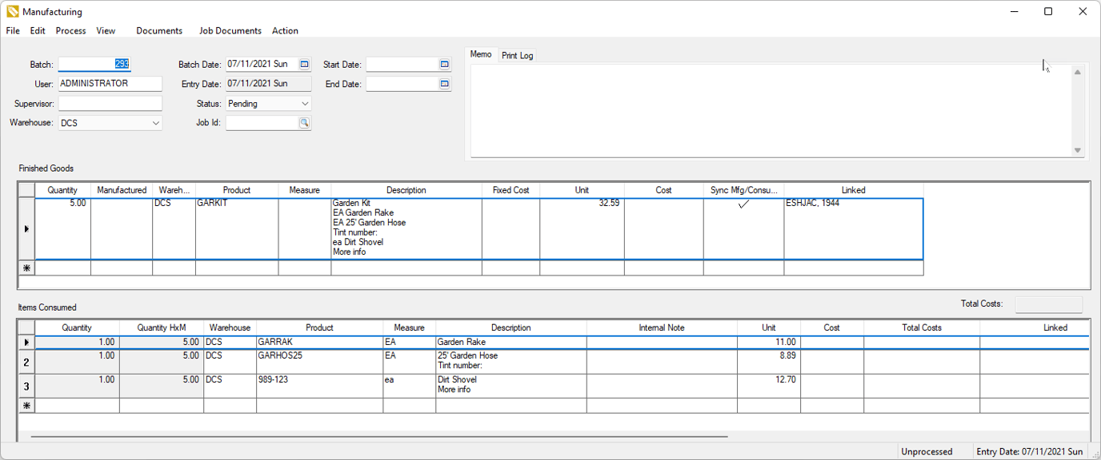Open the Warehouse dropdown showing DCS
Image resolution: width=1101 pixels, height=460 pixels.
coord(156,122)
